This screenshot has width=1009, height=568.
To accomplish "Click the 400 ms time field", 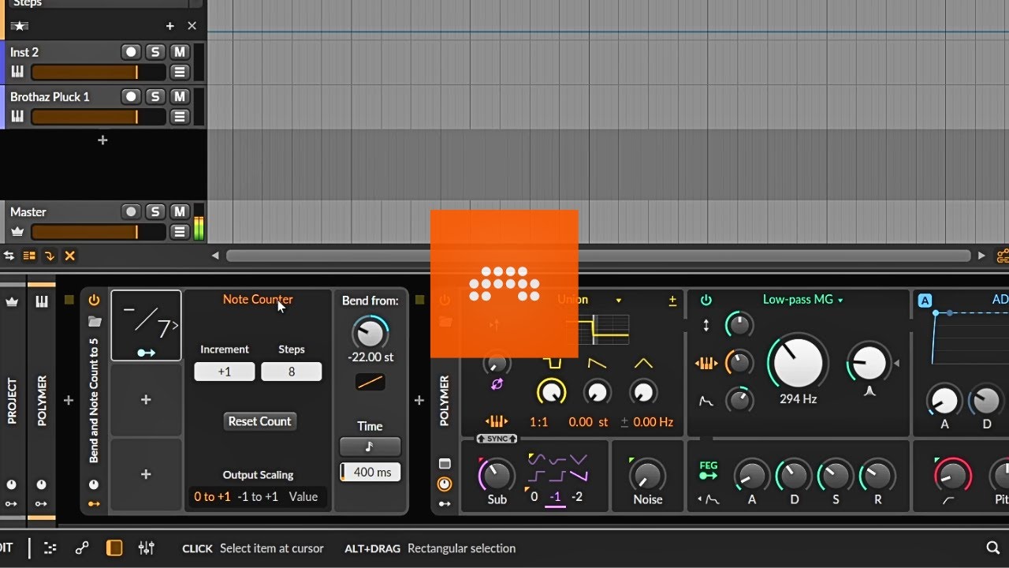I will (x=370, y=472).
